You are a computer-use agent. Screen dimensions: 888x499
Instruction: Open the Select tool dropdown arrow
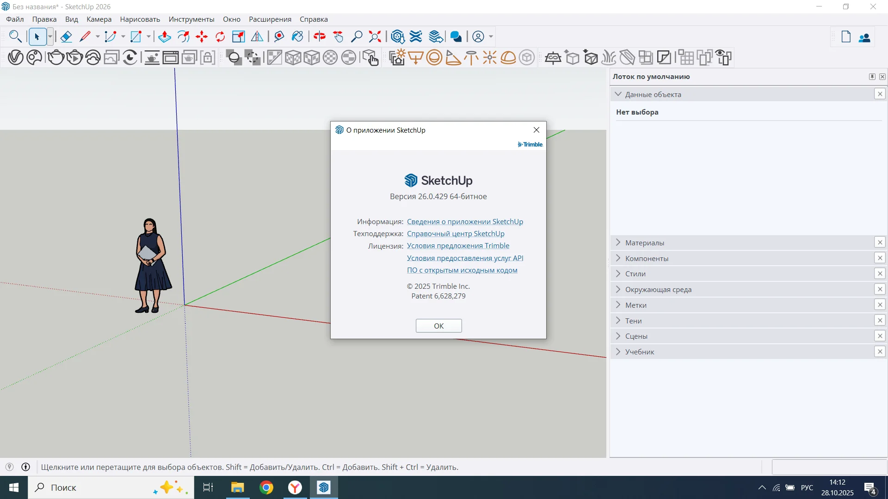coord(50,37)
